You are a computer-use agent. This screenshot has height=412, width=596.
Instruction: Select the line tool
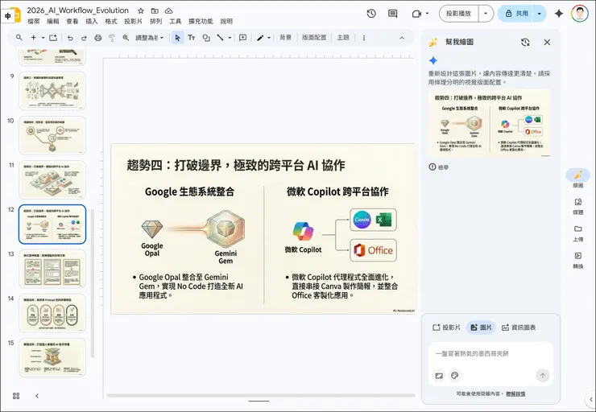click(x=220, y=38)
